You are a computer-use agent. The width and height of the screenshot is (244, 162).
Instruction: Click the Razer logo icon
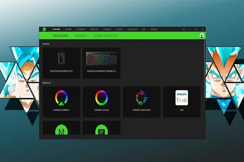click(44, 29)
